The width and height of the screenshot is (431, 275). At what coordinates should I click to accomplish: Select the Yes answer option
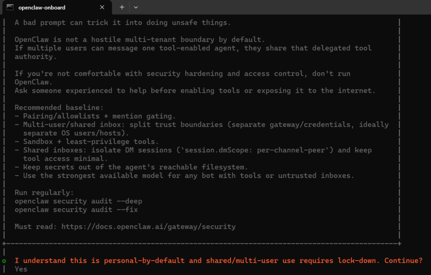point(21,269)
